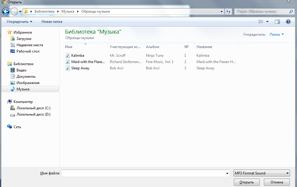Open the Видео library
This screenshot has height=187, width=297.
[21, 70]
